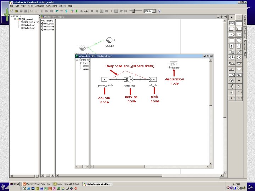
Task: Select the plain rectangle tool in palette
Action: 232,40
